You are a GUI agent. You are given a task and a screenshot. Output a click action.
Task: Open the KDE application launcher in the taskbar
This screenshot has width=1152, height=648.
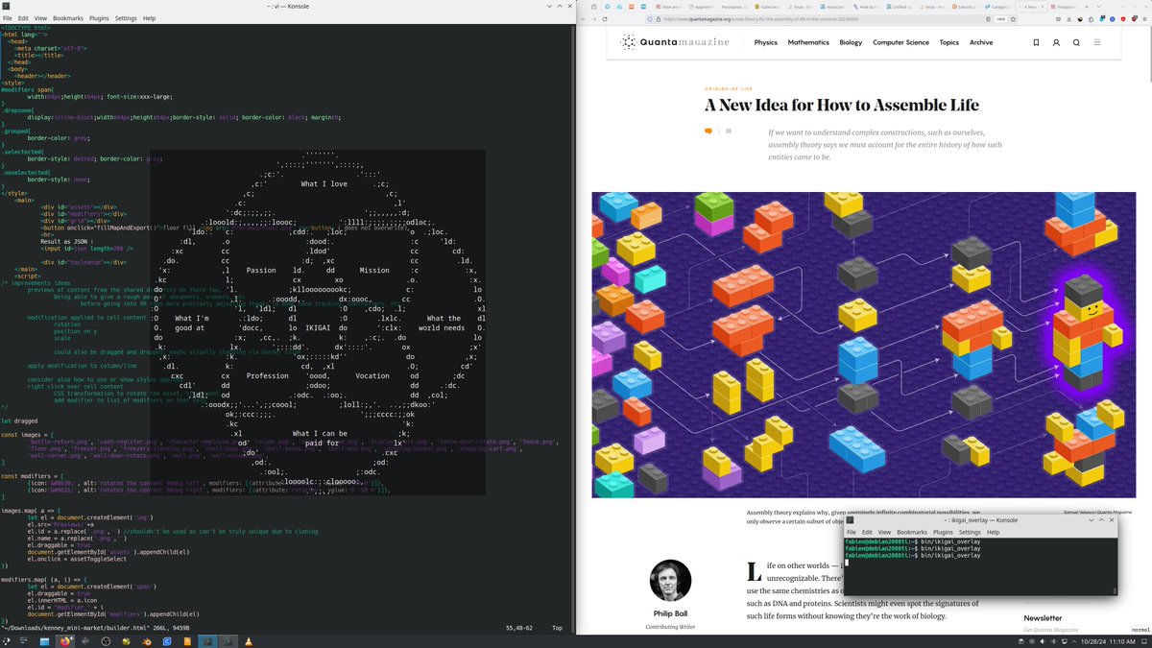click(7, 641)
